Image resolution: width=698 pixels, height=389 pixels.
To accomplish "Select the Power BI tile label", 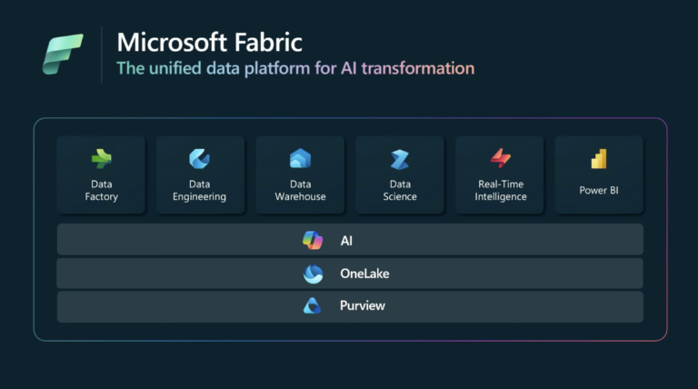I will point(599,191).
